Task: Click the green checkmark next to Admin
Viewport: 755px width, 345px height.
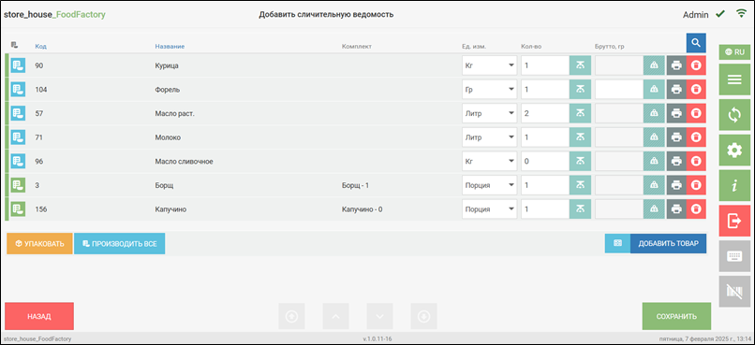Action: click(719, 14)
